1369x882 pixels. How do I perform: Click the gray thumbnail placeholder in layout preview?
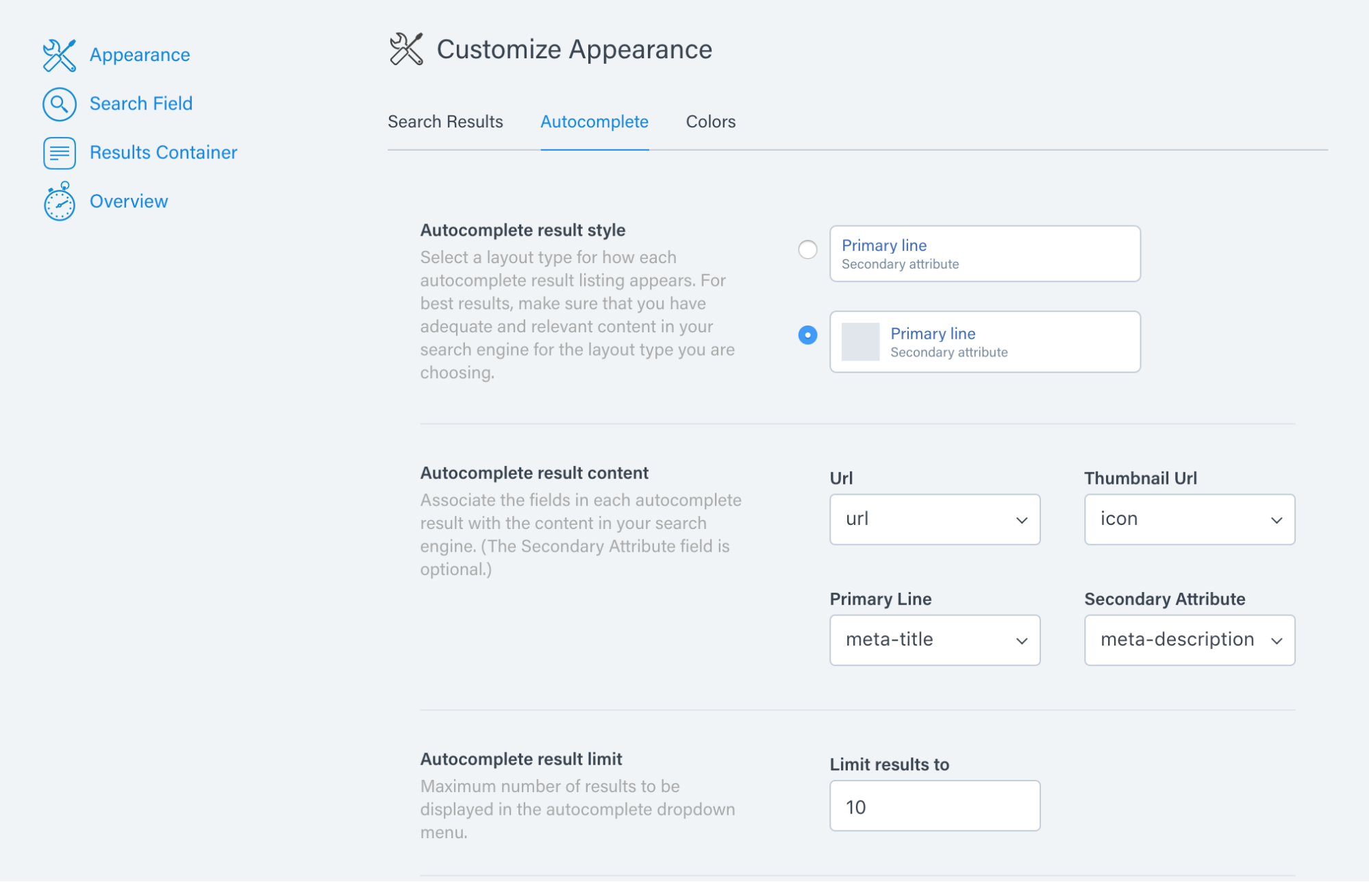[860, 342]
